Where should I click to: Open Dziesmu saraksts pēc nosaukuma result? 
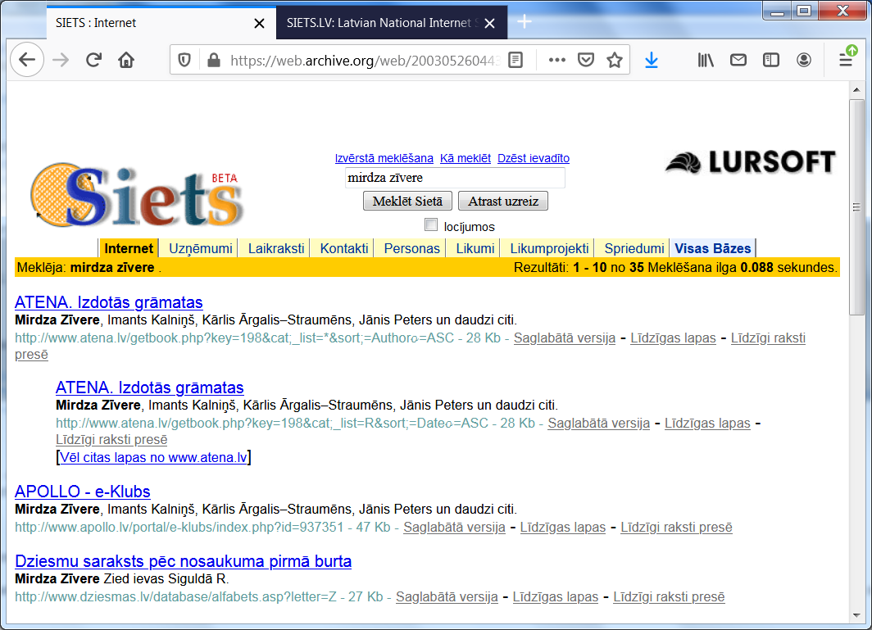(183, 561)
